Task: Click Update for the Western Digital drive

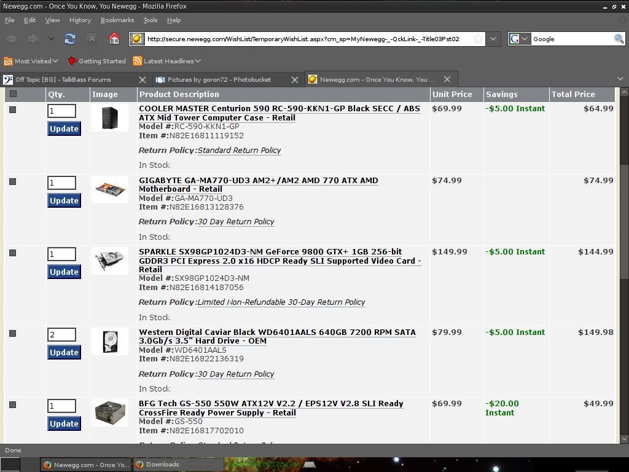Action: pyautogui.click(x=64, y=352)
